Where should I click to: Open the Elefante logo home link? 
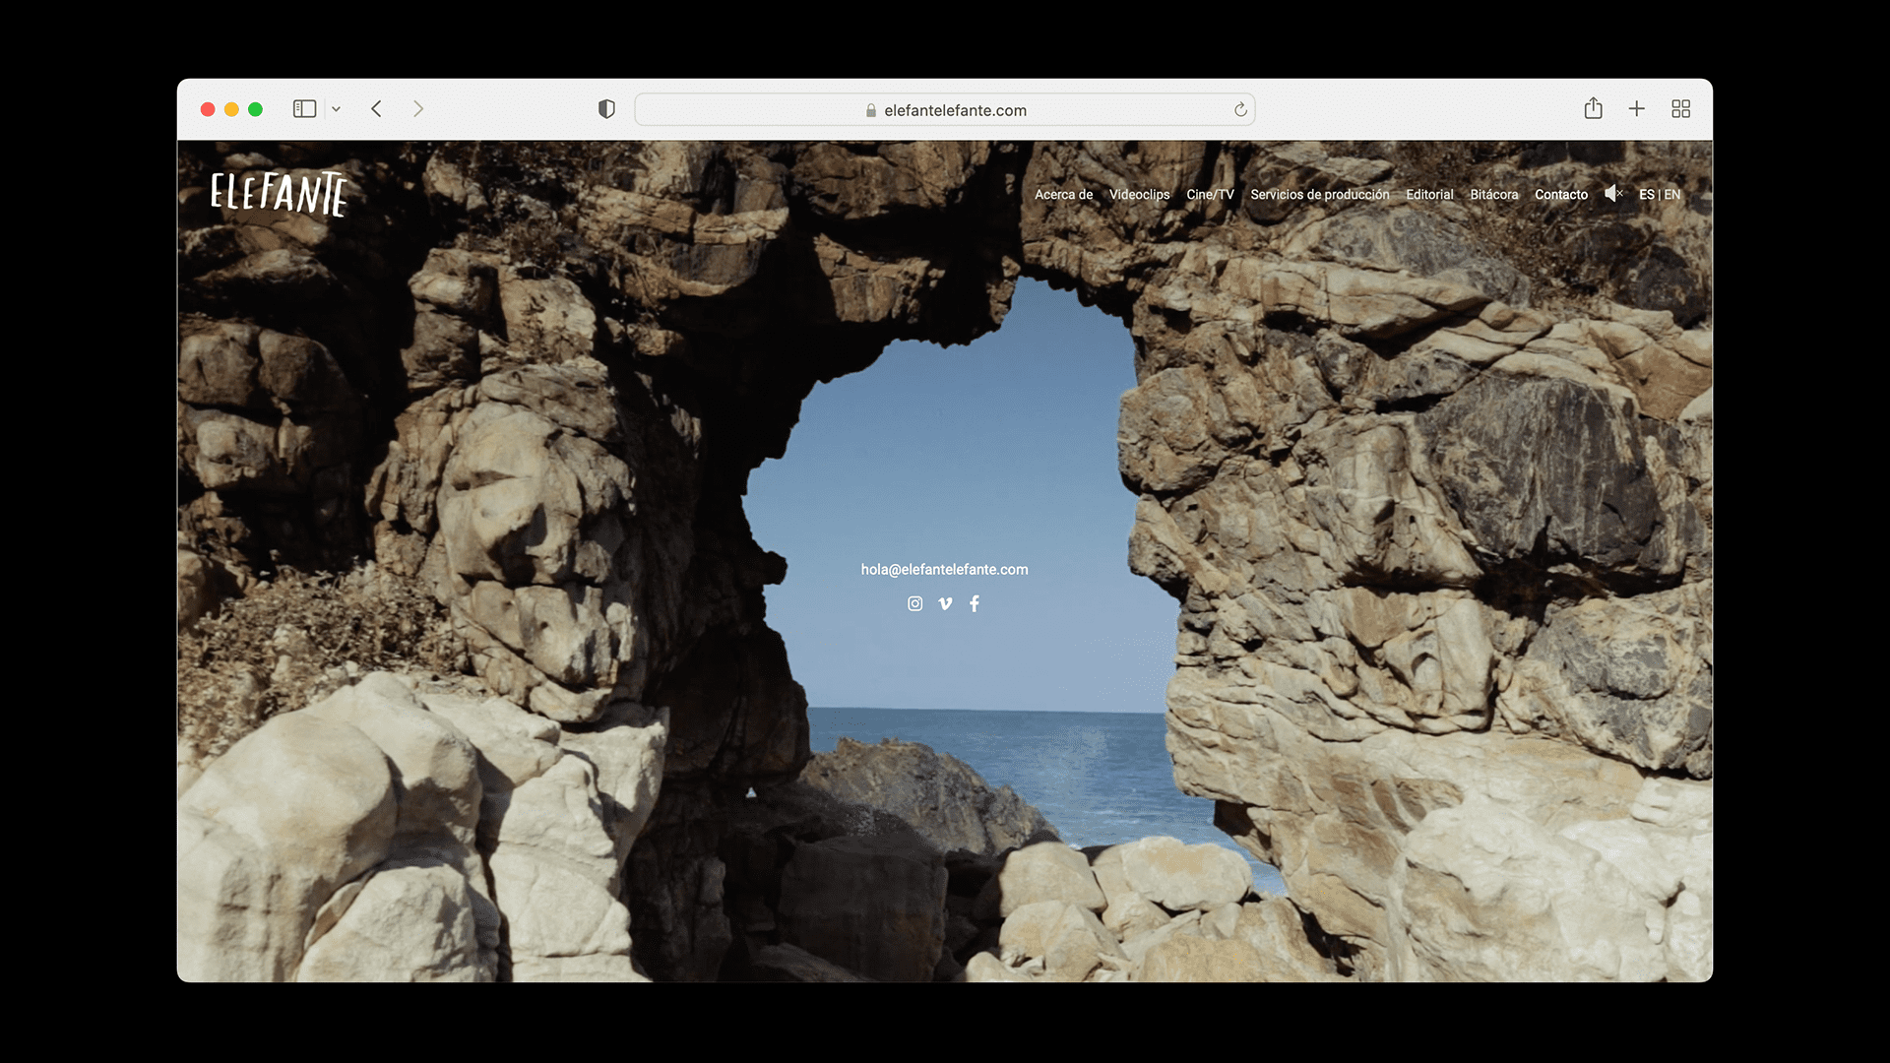[279, 194]
